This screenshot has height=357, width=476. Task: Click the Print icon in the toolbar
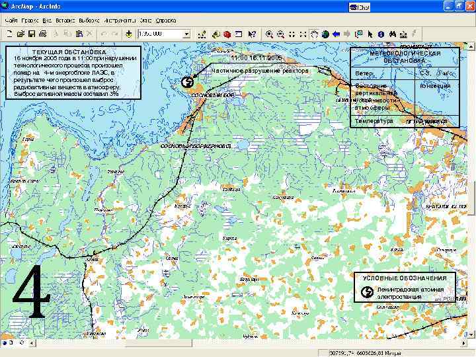43,34
